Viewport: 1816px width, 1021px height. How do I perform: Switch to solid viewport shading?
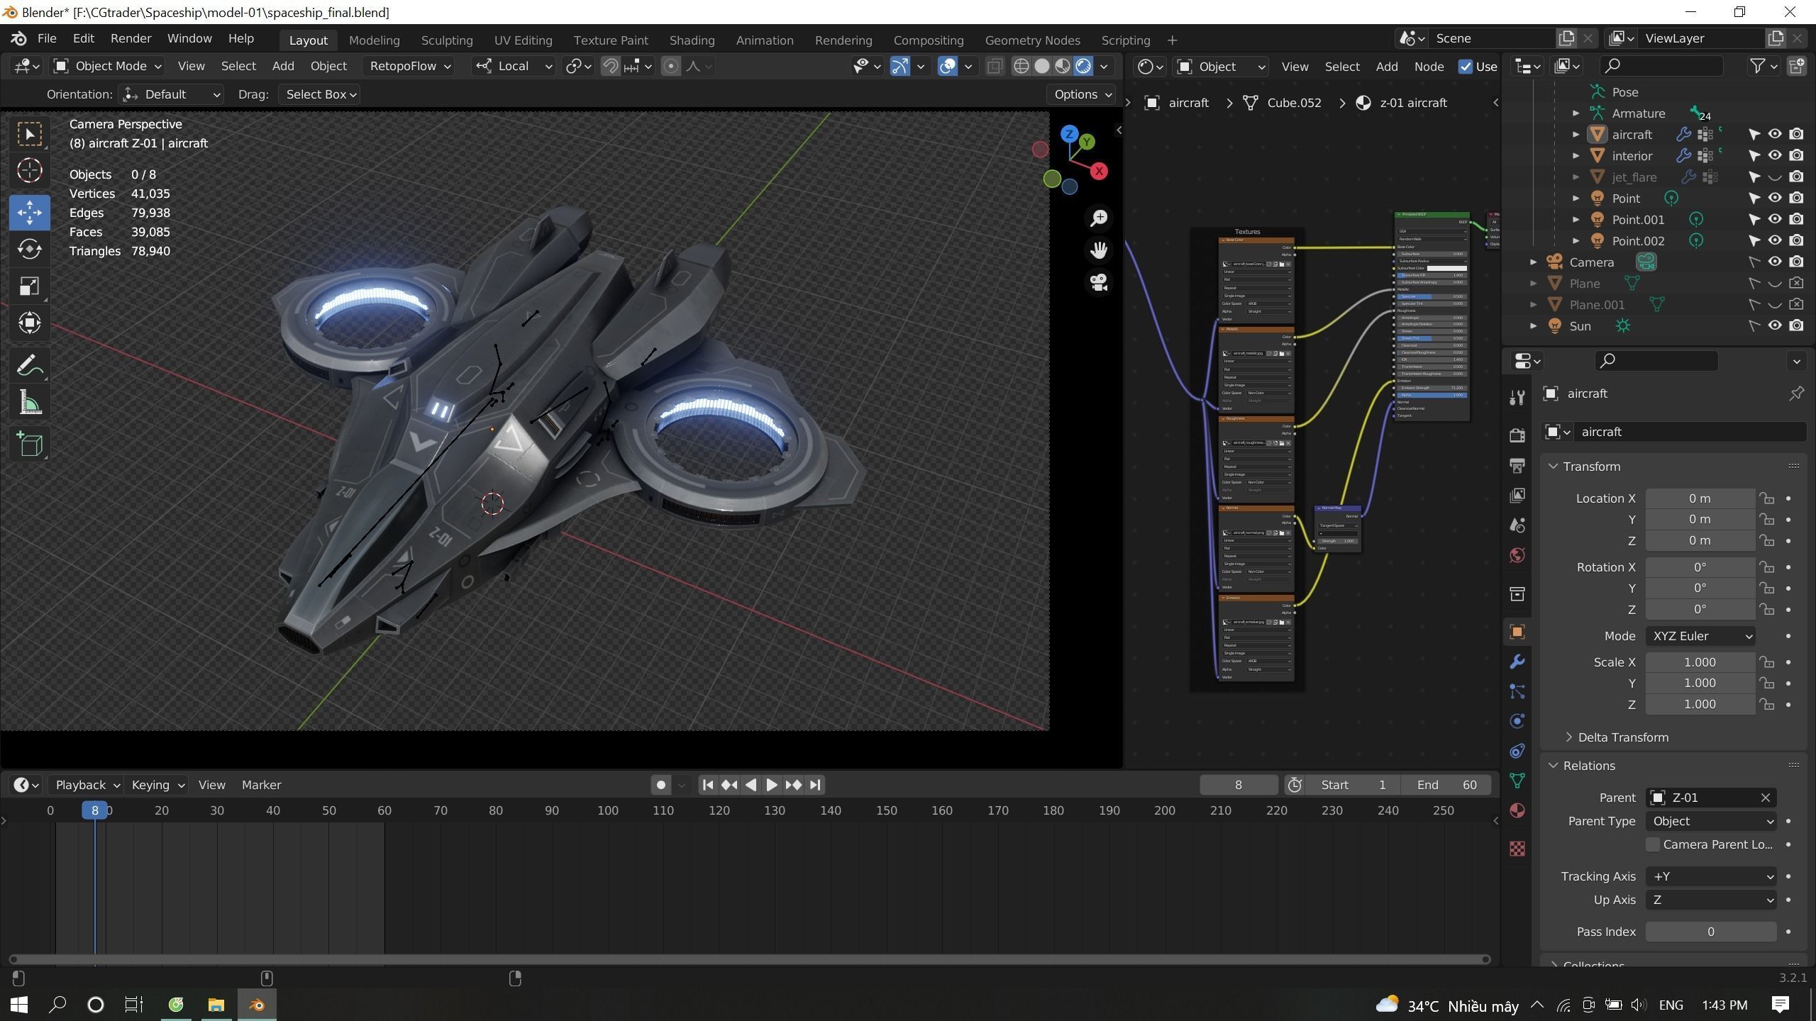(x=1042, y=66)
